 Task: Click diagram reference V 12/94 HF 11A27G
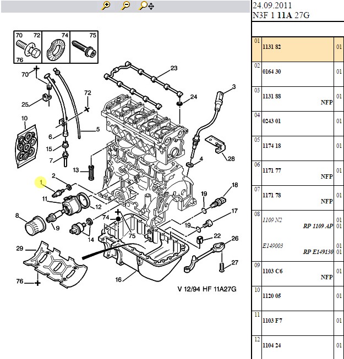(x=207, y=289)
